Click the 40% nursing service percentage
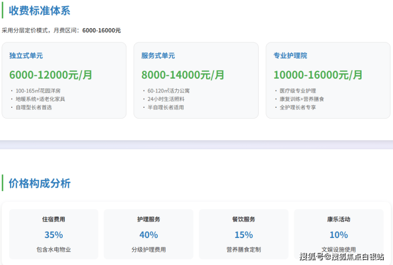 click(x=148, y=235)
